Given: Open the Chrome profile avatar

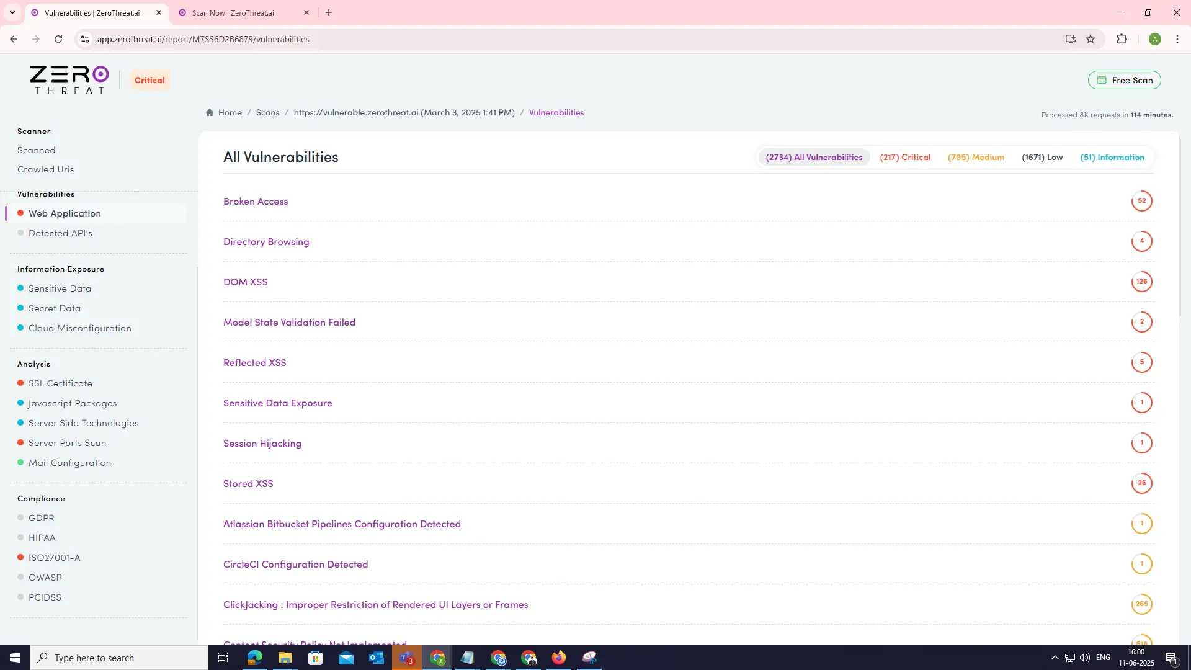Looking at the screenshot, I should pos(1154,39).
